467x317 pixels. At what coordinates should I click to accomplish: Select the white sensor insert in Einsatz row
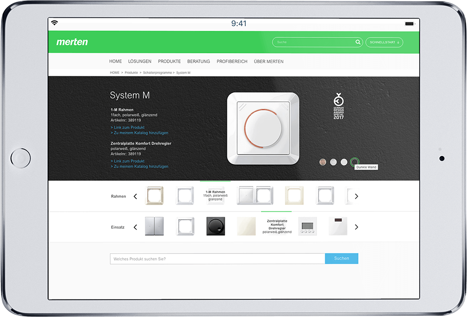(338, 226)
